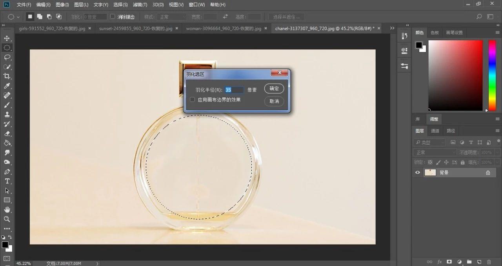Select the Lasso tool
Viewport: 502px width, 266px height.
tap(7, 57)
